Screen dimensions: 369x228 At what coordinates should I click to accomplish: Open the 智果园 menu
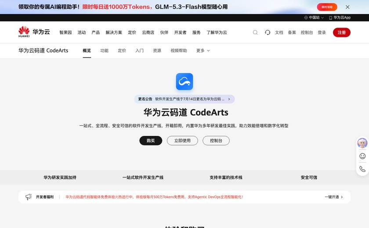[x=65, y=32]
